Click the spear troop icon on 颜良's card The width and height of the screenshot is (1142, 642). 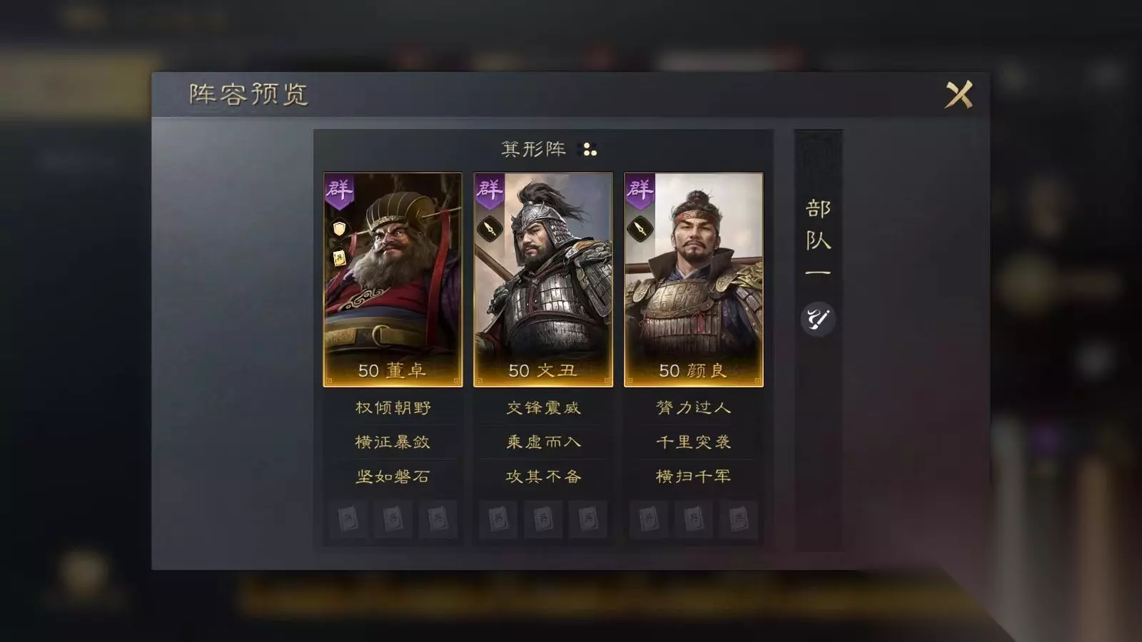tap(640, 229)
